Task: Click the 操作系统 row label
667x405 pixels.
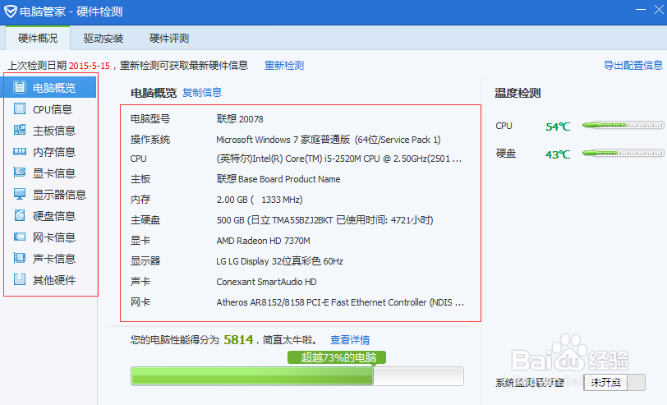Action: pos(150,140)
